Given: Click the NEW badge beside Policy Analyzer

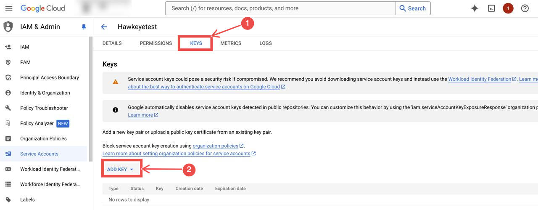Looking at the screenshot, I should point(63,123).
